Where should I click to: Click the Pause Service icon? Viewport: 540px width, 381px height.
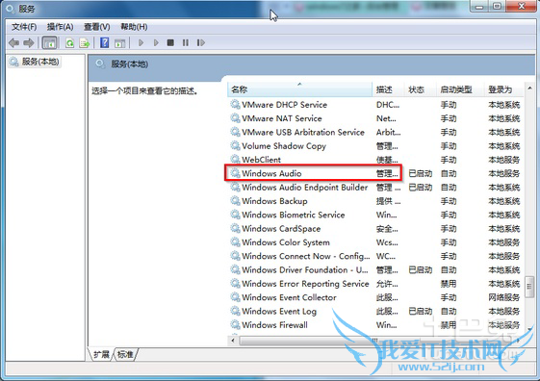point(185,42)
